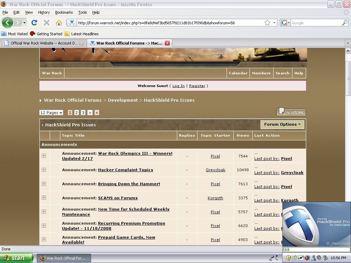
Task: Click the URL address field
Action: (x=170, y=23)
